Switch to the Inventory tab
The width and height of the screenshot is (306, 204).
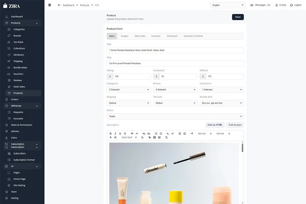click(x=156, y=36)
